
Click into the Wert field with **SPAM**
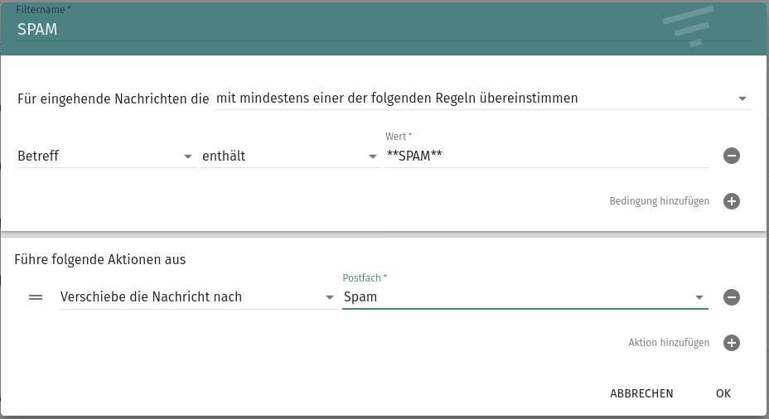coord(547,157)
